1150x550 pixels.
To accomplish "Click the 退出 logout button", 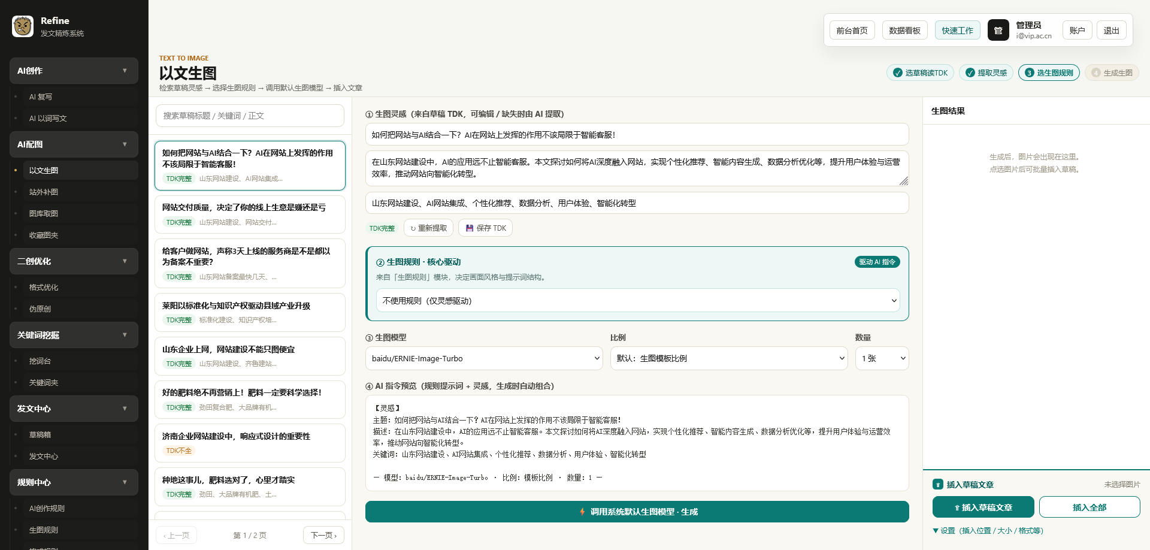I will coord(1111,30).
